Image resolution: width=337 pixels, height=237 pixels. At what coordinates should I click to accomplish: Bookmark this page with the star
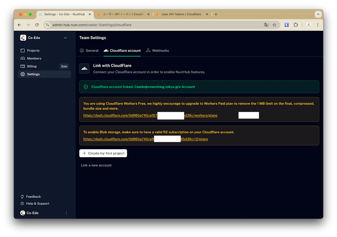(274, 25)
